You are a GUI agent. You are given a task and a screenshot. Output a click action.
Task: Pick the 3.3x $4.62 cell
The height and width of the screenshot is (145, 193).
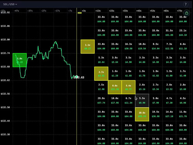(x=169, y=60)
